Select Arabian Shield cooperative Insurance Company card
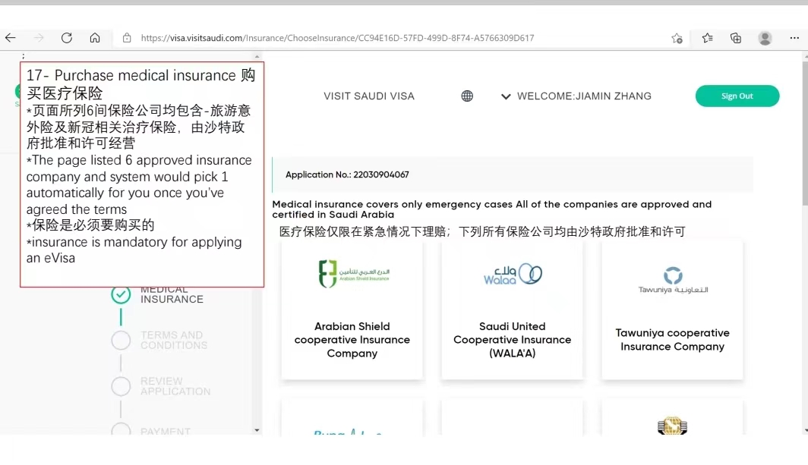This screenshot has width=808, height=465. [x=352, y=309]
